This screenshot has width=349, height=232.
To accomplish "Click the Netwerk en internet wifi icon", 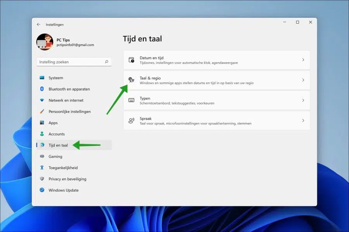I will pos(42,100).
